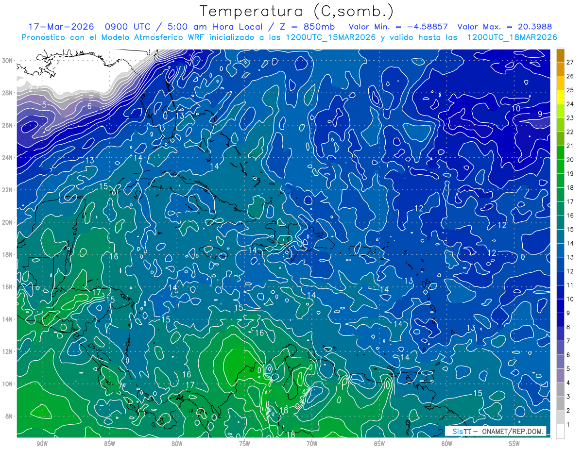Screen dimensions: 583x450
Task: Click the "55W" longitude axis label
Action: click(x=514, y=444)
